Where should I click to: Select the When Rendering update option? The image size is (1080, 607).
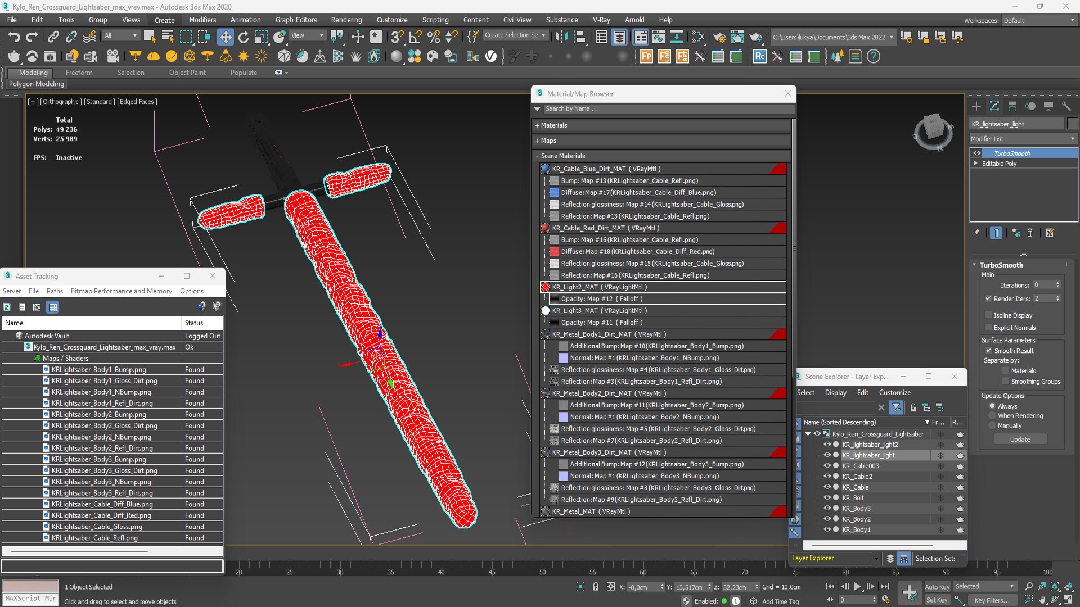pyautogui.click(x=992, y=416)
